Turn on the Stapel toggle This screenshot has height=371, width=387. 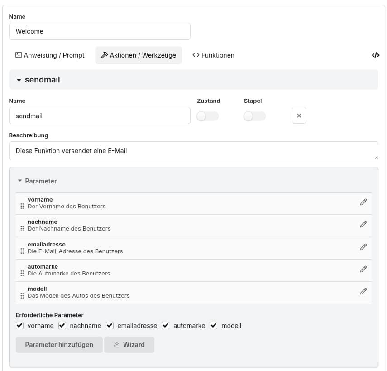coord(254,116)
